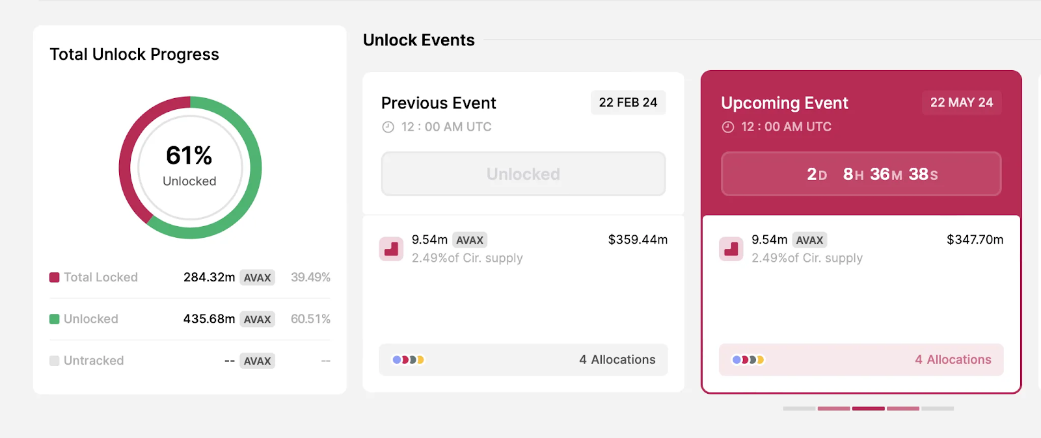Click the AVAX badge next to 284.32m
This screenshot has width=1041, height=438.
click(257, 277)
